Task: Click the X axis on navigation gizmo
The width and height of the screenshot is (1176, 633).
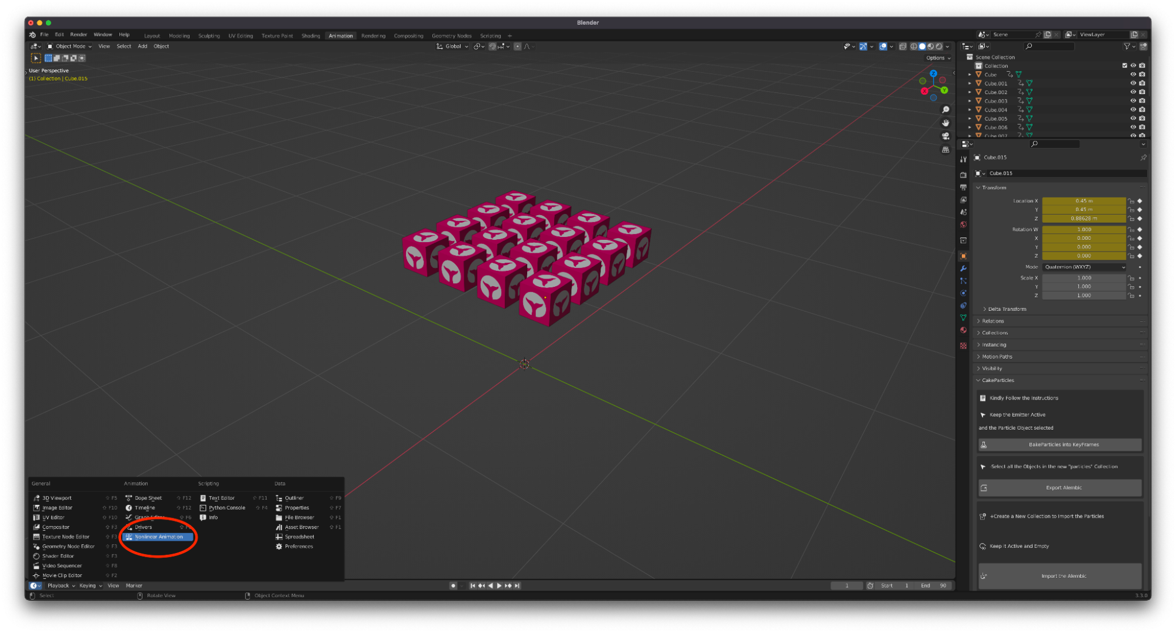Action: click(x=924, y=91)
